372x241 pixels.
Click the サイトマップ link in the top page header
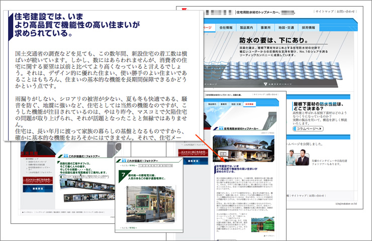[x=325, y=12]
